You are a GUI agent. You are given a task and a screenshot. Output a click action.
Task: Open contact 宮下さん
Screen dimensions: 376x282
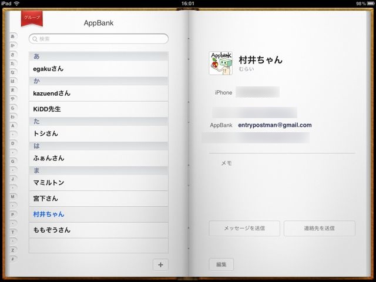99,199
